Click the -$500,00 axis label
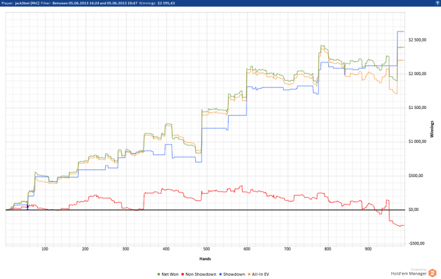441x279 pixels. pyautogui.click(x=416, y=244)
